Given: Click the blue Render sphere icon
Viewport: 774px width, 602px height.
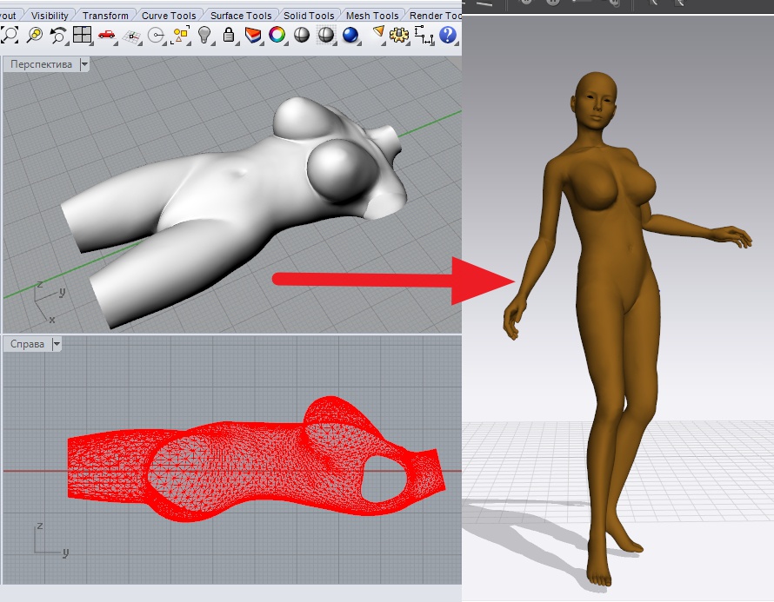Looking at the screenshot, I should click(x=350, y=35).
